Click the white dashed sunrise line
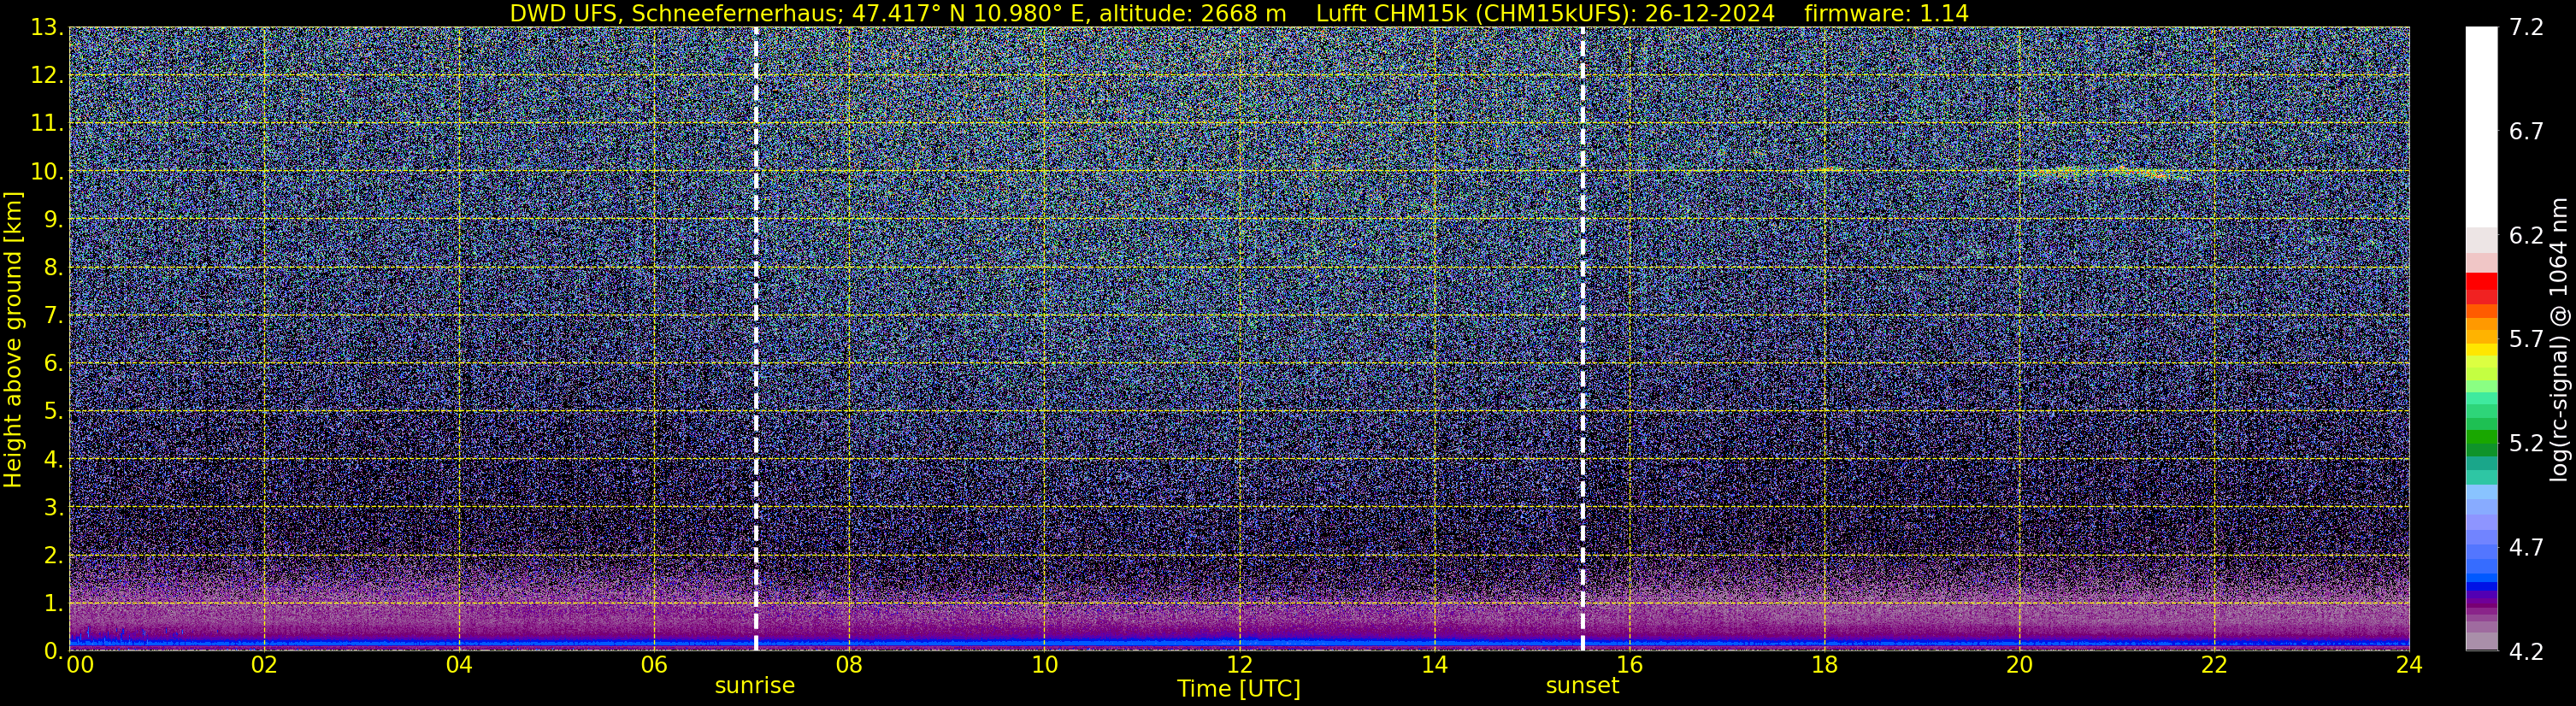Screen dimensions: 2576x706 click(x=755, y=338)
